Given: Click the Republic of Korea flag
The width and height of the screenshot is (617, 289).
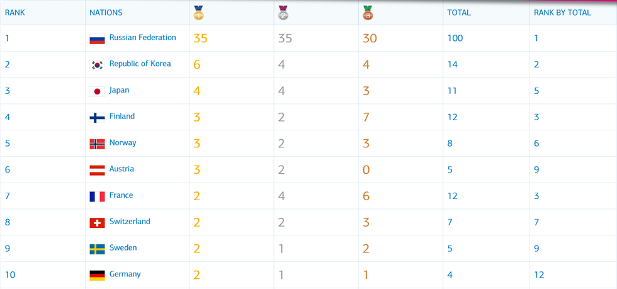Looking at the screenshot, I should [x=97, y=65].
